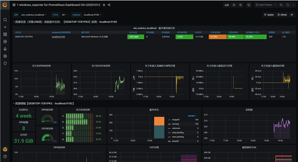Open Configuration gear in left sidebar

tap(5, 56)
